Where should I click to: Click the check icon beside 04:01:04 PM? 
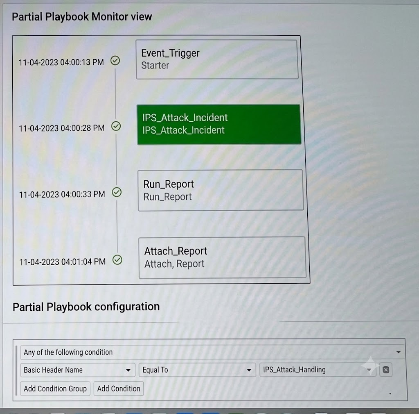pos(117,259)
